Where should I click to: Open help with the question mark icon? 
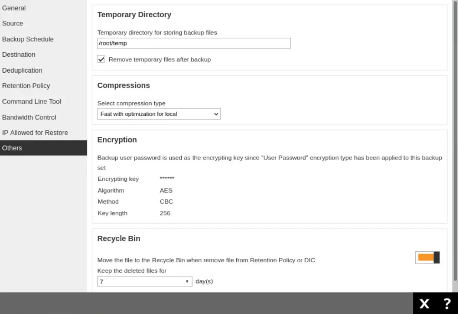[447, 304]
